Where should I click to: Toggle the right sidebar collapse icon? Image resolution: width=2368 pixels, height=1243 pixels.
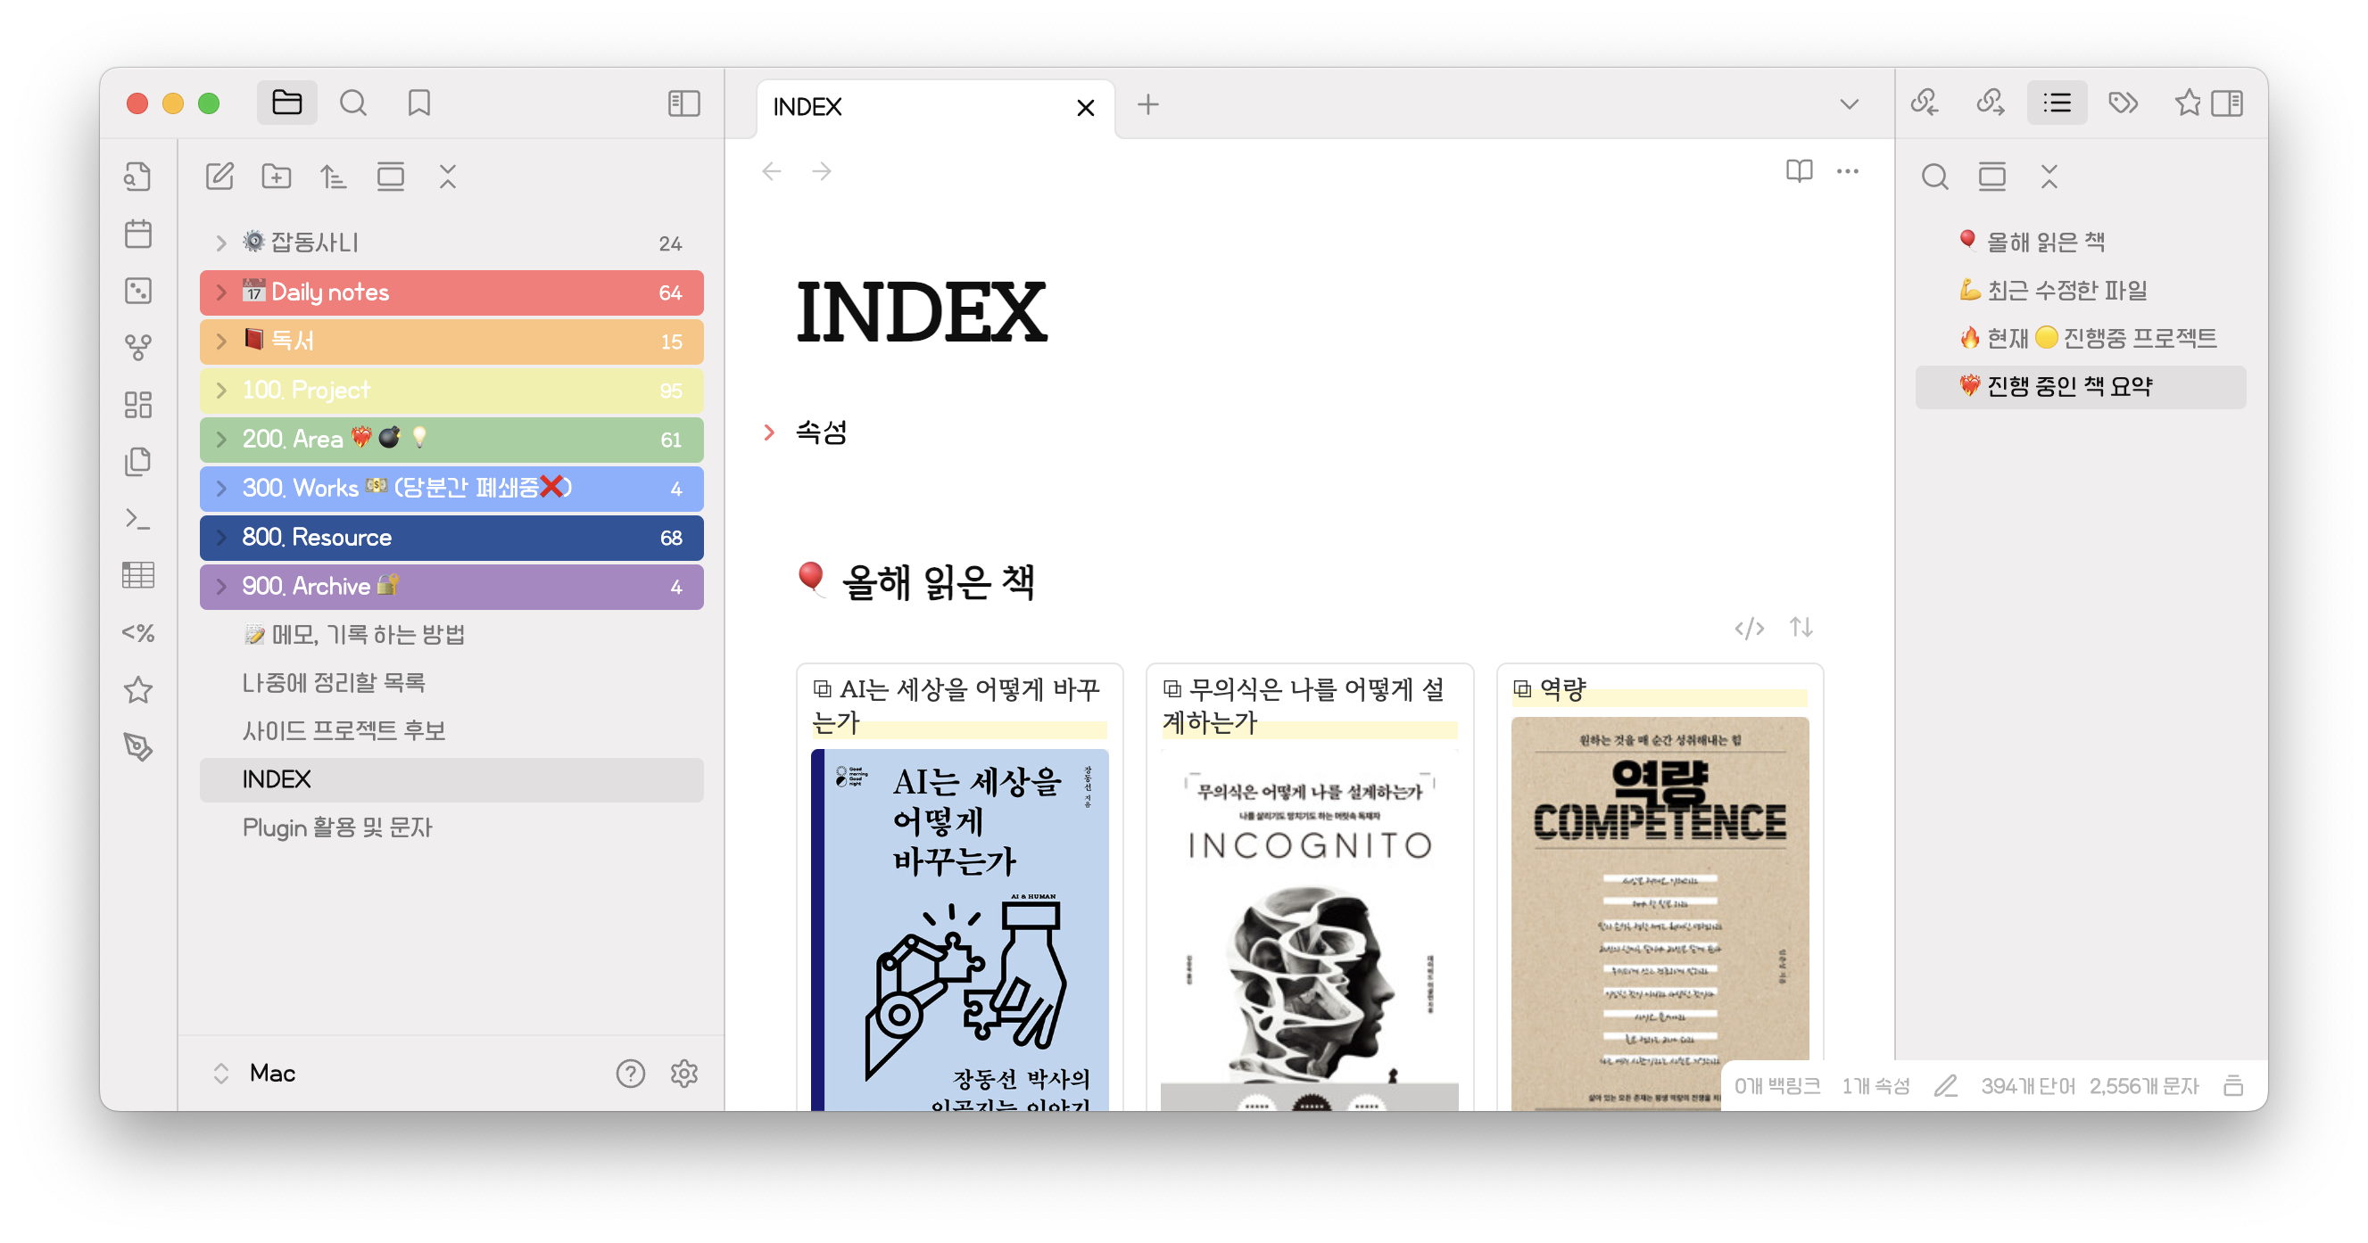tap(2227, 103)
